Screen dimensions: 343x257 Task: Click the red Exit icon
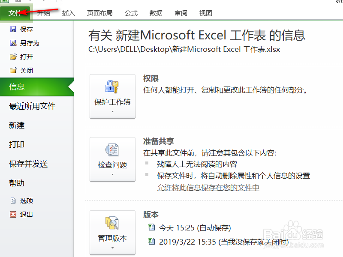pos(13,215)
